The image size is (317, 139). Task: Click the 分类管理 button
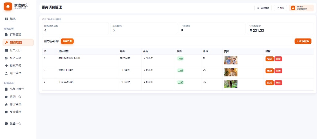pos(67,41)
